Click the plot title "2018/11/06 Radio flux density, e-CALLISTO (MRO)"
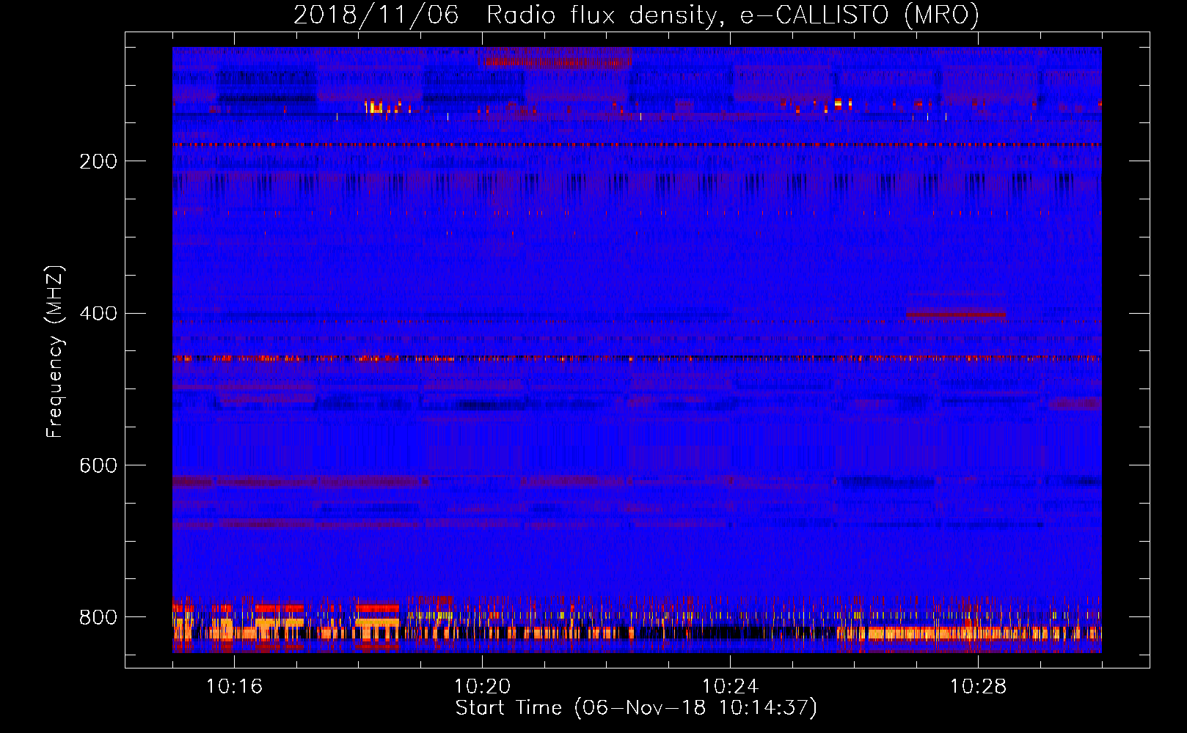 pyautogui.click(x=636, y=15)
